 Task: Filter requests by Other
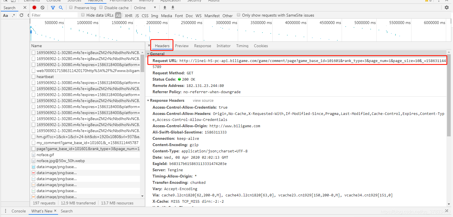point(228,16)
